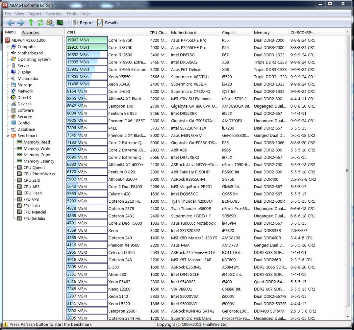The width and height of the screenshot is (354, 330).
Task: Sort by the Memory column header
Action: coord(270,33)
